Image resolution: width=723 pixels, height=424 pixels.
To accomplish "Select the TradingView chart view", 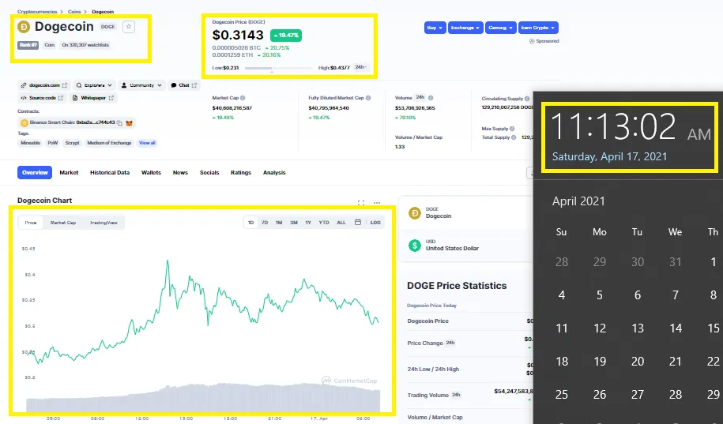I will tap(104, 223).
